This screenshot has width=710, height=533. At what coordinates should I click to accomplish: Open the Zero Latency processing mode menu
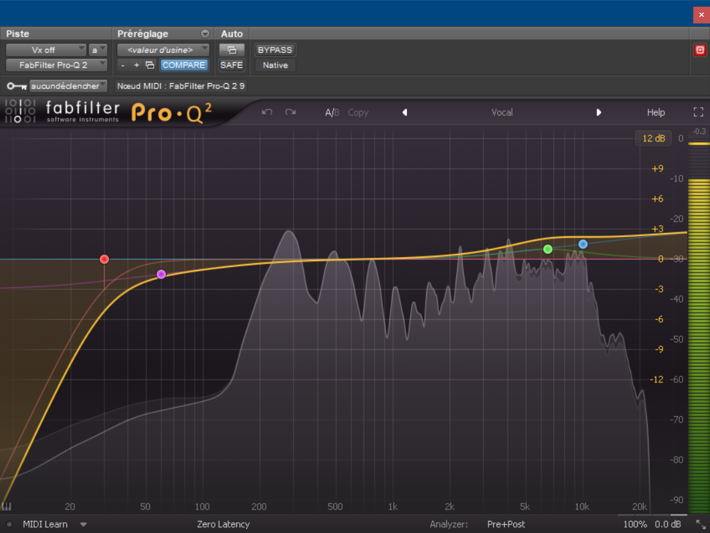click(x=224, y=524)
